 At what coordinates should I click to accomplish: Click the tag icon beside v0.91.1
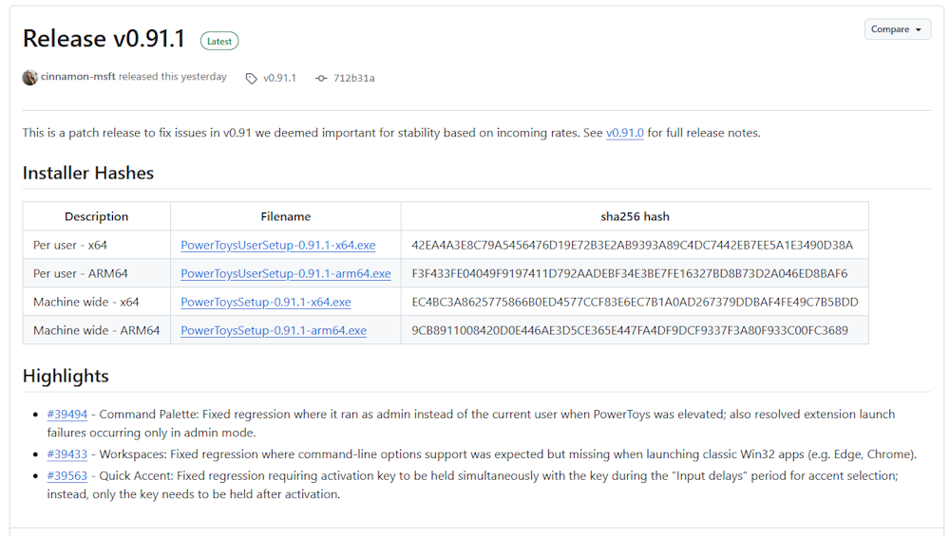click(x=251, y=78)
